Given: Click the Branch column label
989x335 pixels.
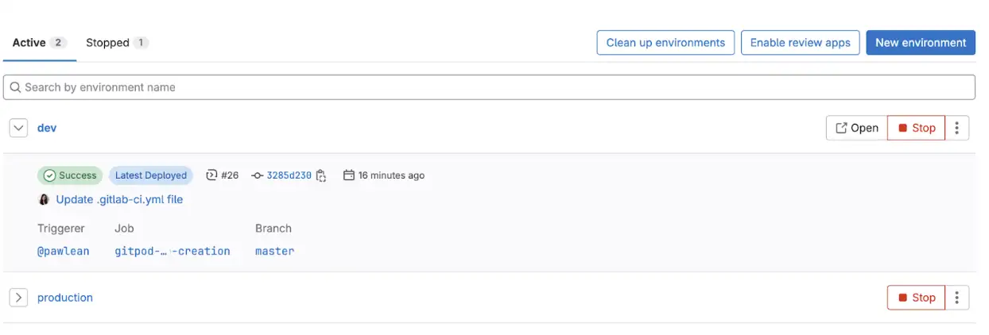Looking at the screenshot, I should [x=273, y=229].
